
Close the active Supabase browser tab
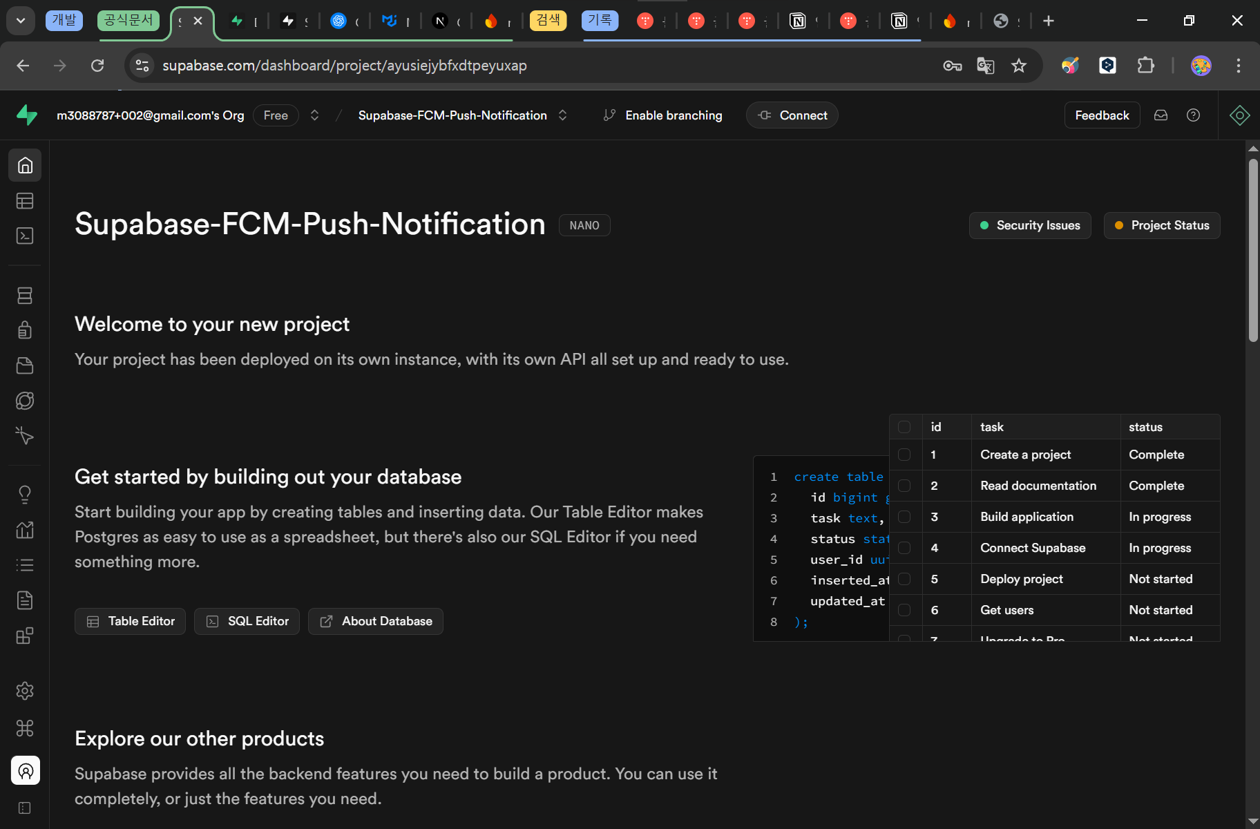(x=198, y=21)
